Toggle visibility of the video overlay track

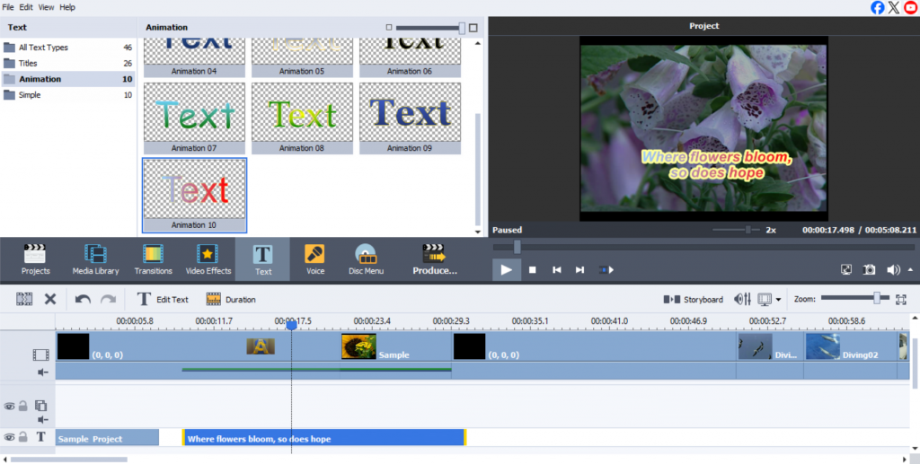(x=9, y=406)
